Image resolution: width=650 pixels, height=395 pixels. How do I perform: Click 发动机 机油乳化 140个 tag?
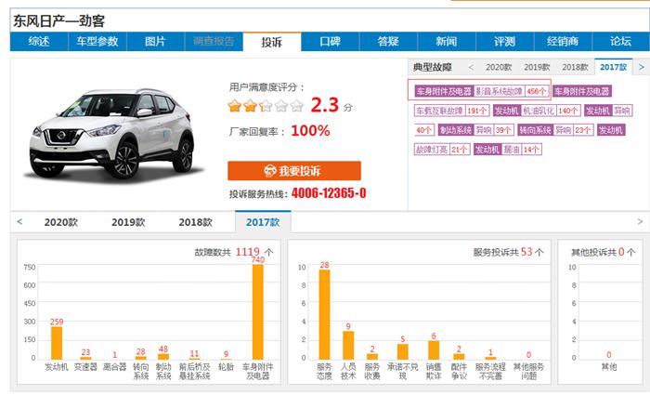(537, 111)
